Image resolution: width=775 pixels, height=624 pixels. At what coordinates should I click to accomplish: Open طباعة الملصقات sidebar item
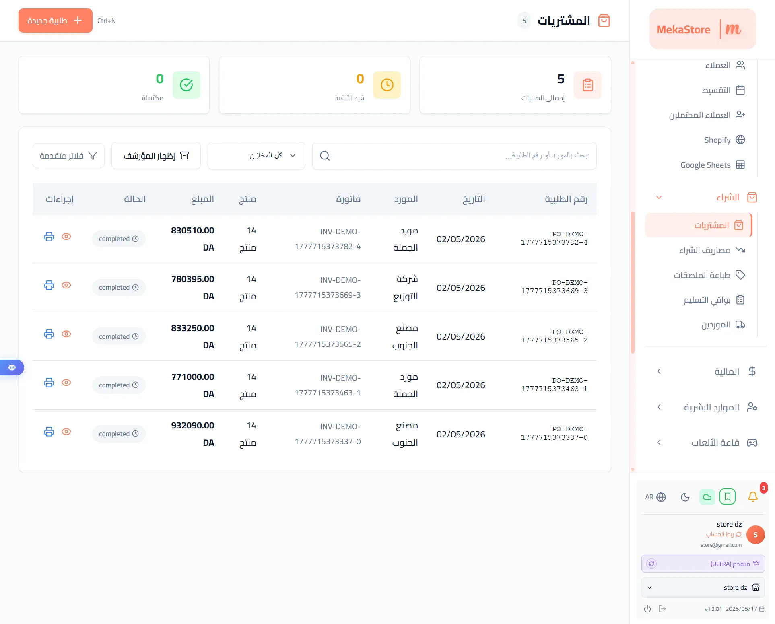click(x=709, y=275)
